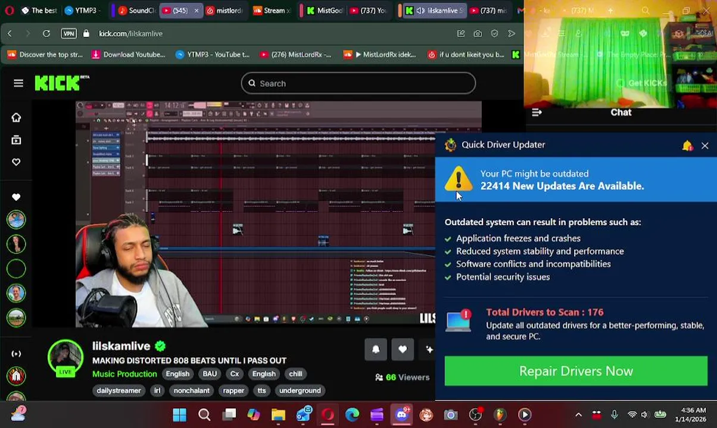Follow lilskamlive with the heart button
The image size is (717, 428).
403,350
